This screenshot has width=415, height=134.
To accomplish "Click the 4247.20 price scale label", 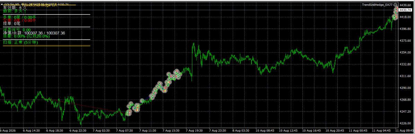I will [405, 112].
